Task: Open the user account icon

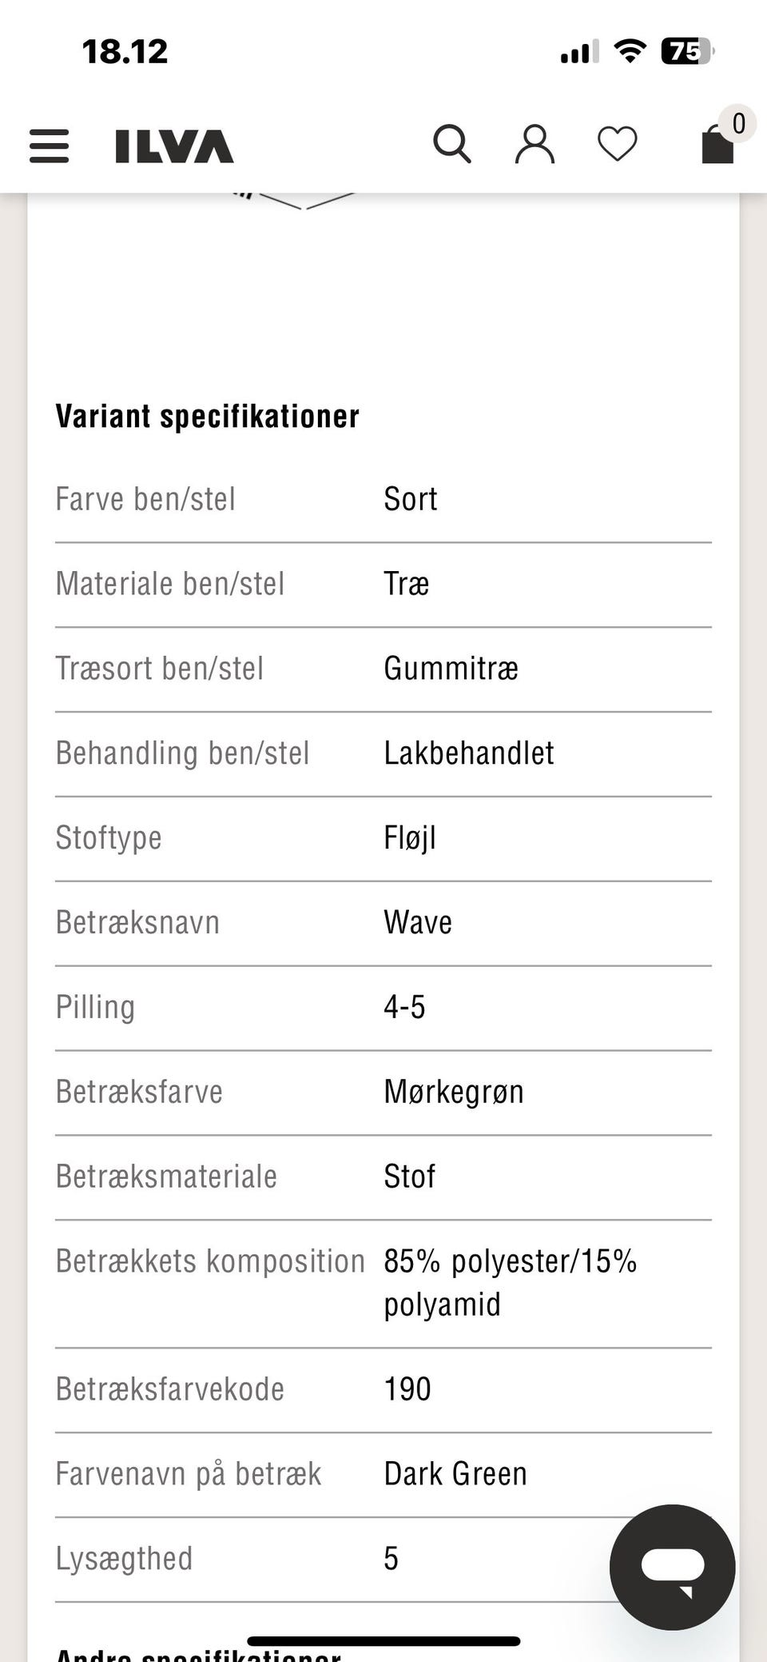Action: click(535, 145)
